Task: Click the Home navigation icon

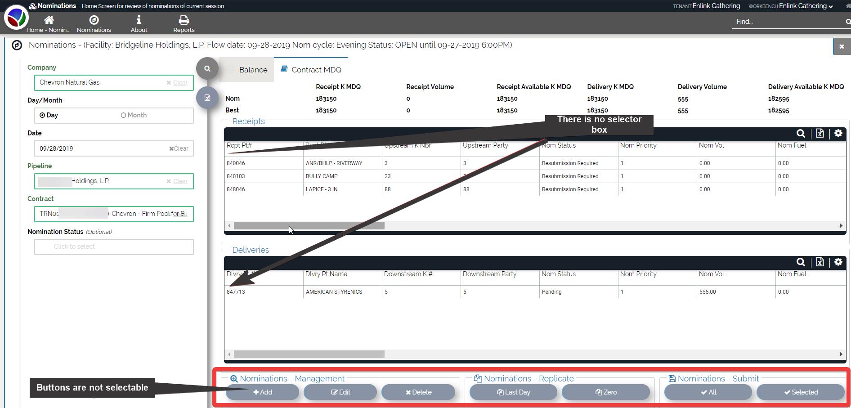Action: [49, 20]
